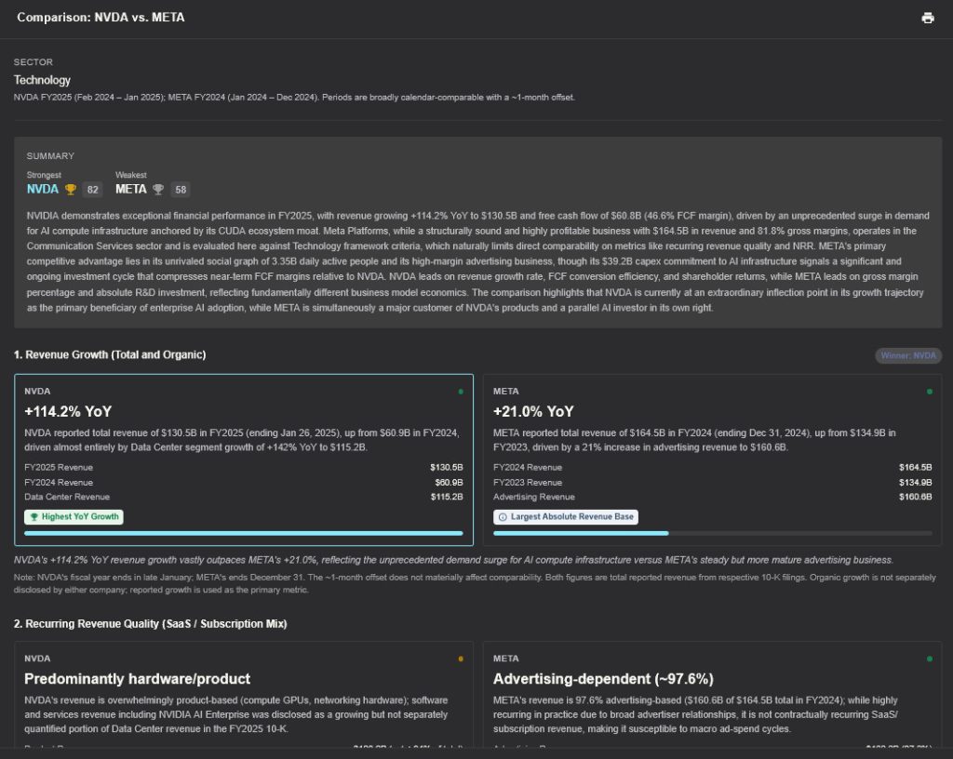Image resolution: width=953 pixels, height=759 pixels.
Task: Click NVDA revenue growth progress bar
Action: (243, 533)
